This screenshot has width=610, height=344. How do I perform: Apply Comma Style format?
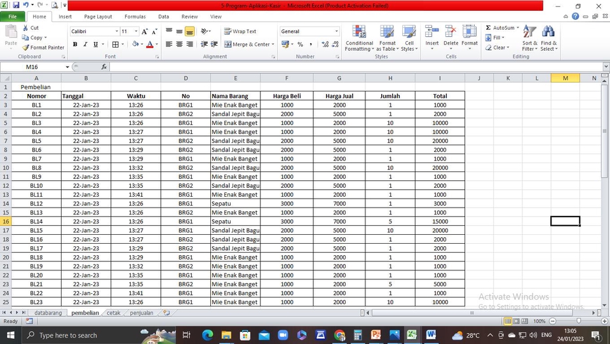pos(311,44)
